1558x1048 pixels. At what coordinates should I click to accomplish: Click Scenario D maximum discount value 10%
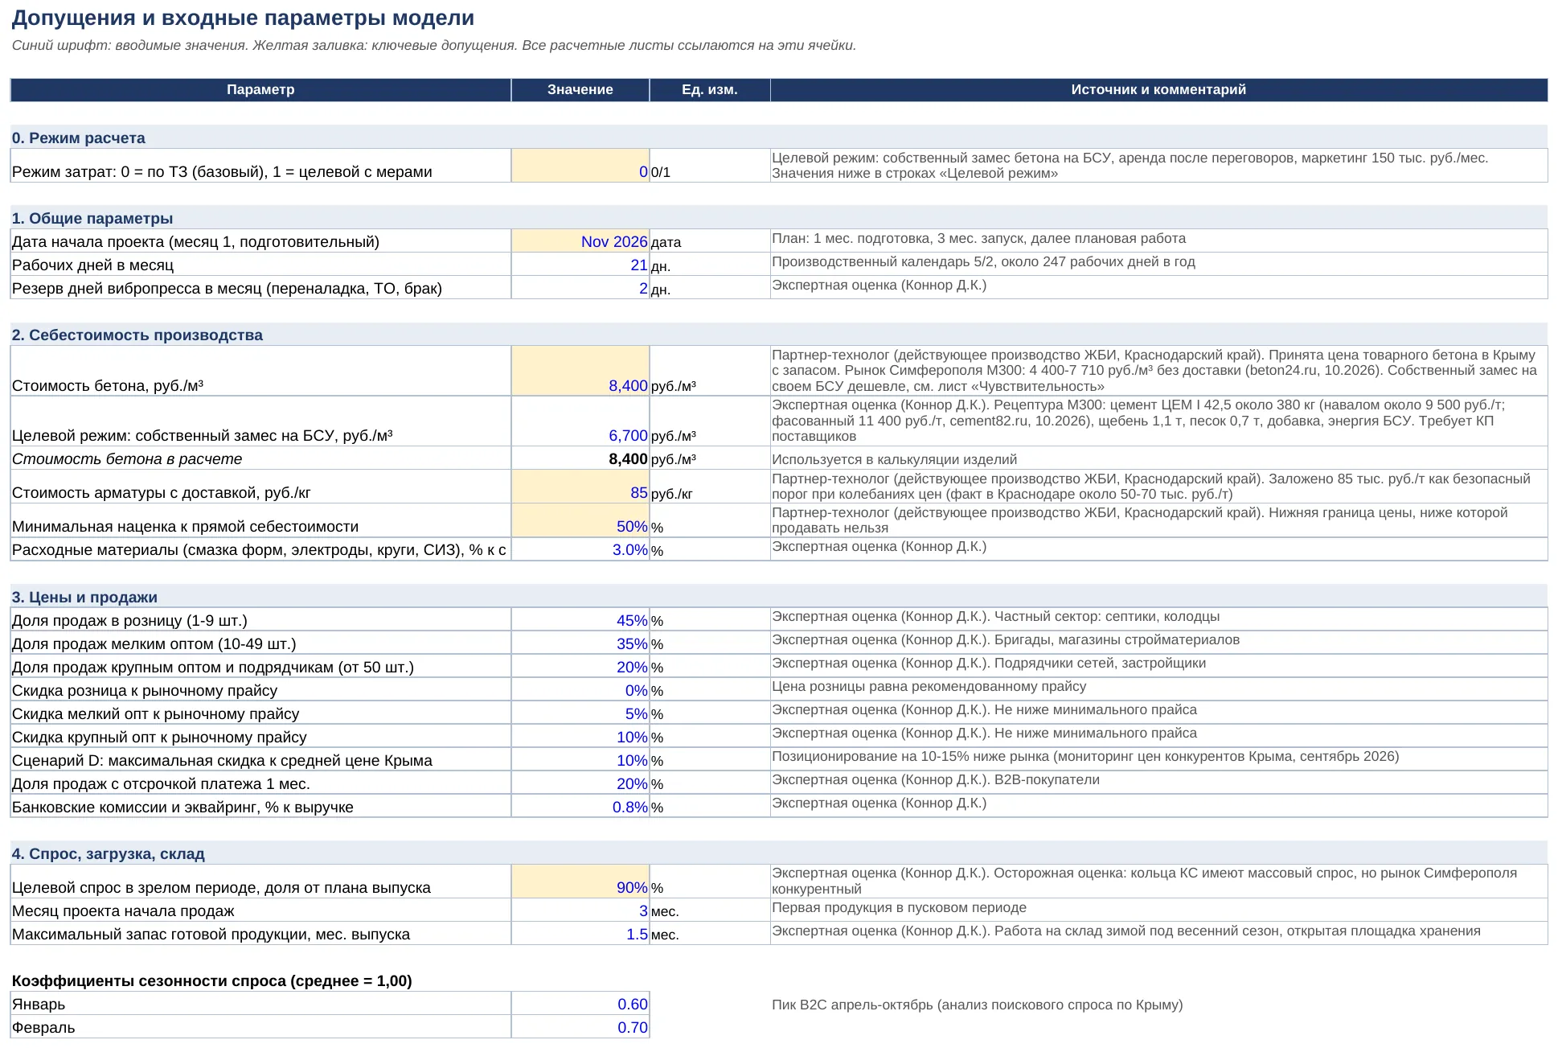pyautogui.click(x=580, y=760)
